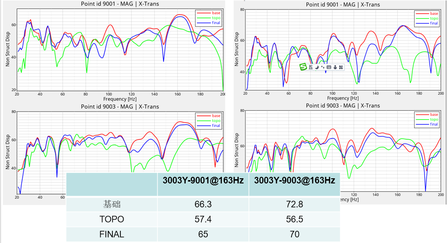This screenshot has width=448, height=243.
Task: Click topo legend entry in top-left chart
Action: (209, 18)
